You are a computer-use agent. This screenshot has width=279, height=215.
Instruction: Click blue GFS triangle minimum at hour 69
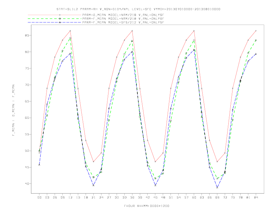pyautogui.click(x=217, y=187)
